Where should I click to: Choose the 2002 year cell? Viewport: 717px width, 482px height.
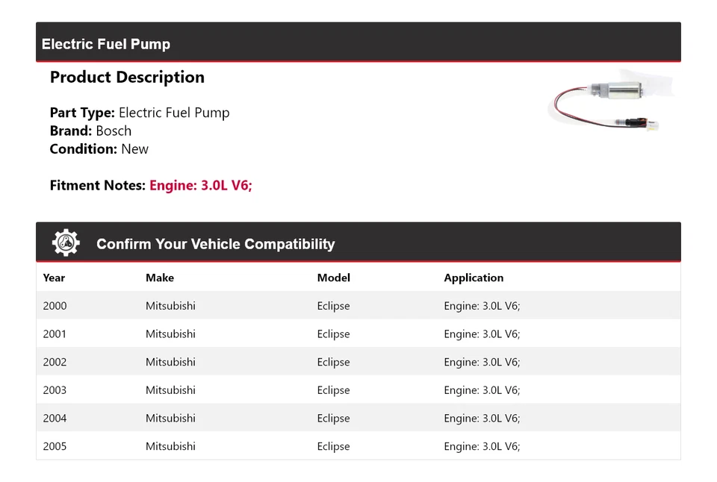point(55,362)
